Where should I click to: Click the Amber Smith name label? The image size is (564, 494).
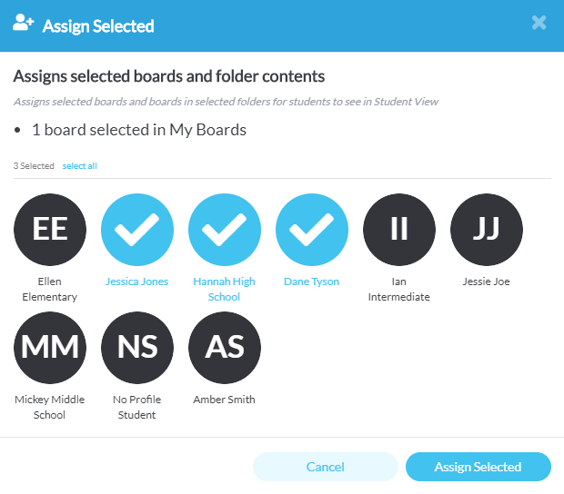pos(224,400)
